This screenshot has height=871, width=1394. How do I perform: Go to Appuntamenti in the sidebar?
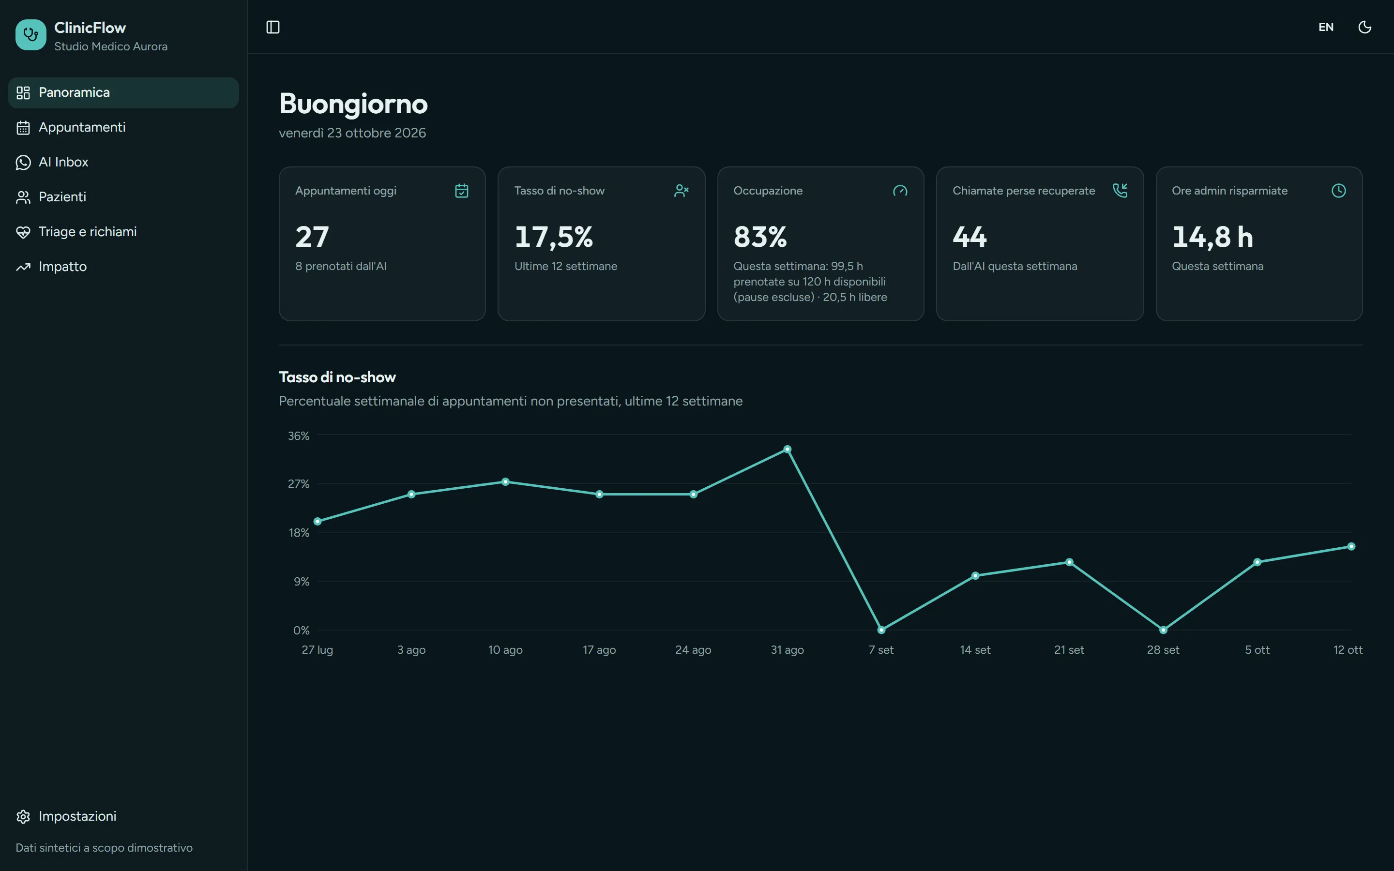123,127
